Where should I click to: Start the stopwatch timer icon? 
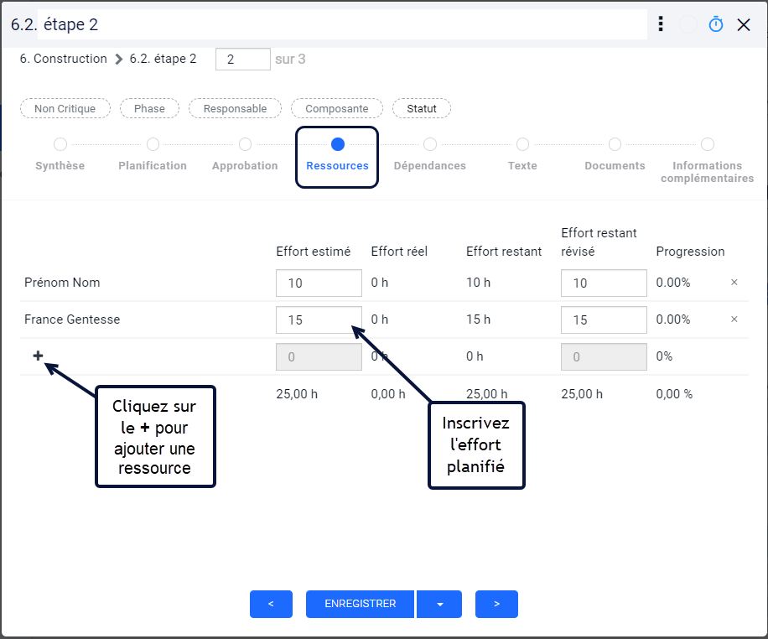[x=715, y=24]
